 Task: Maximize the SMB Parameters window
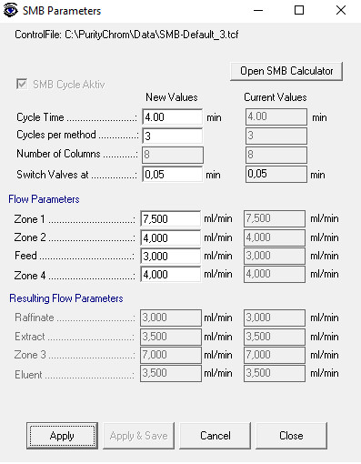(299, 10)
